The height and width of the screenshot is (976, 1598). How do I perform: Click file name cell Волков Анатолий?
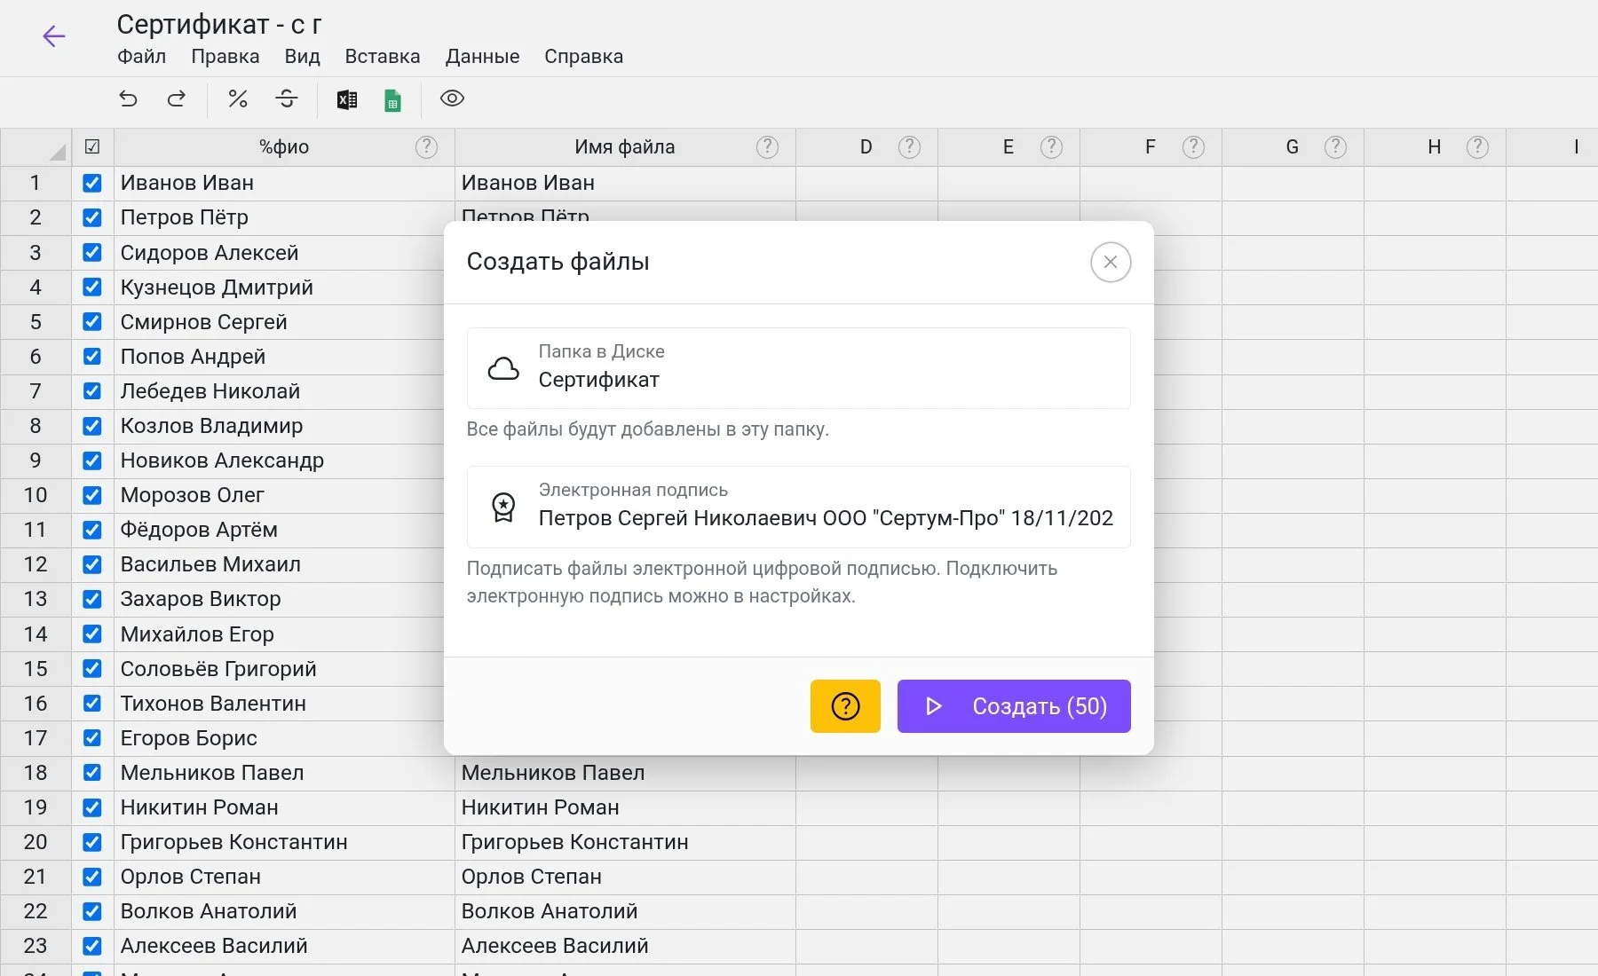[625, 911]
